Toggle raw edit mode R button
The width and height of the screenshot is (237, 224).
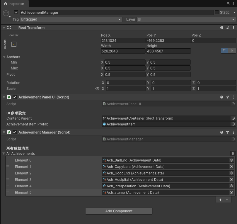(x=232, y=51)
